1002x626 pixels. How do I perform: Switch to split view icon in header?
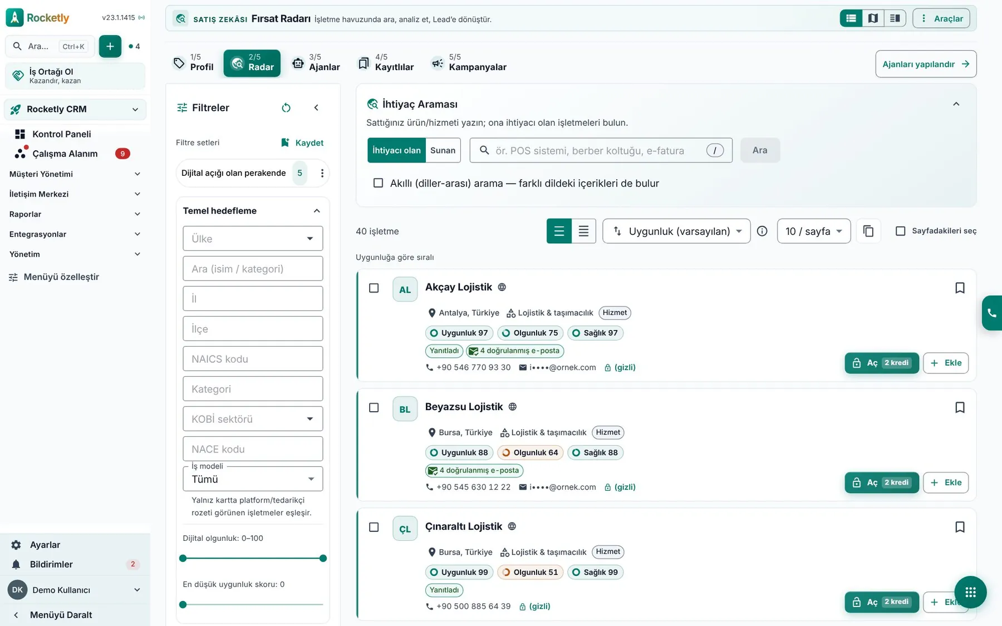[x=895, y=18]
